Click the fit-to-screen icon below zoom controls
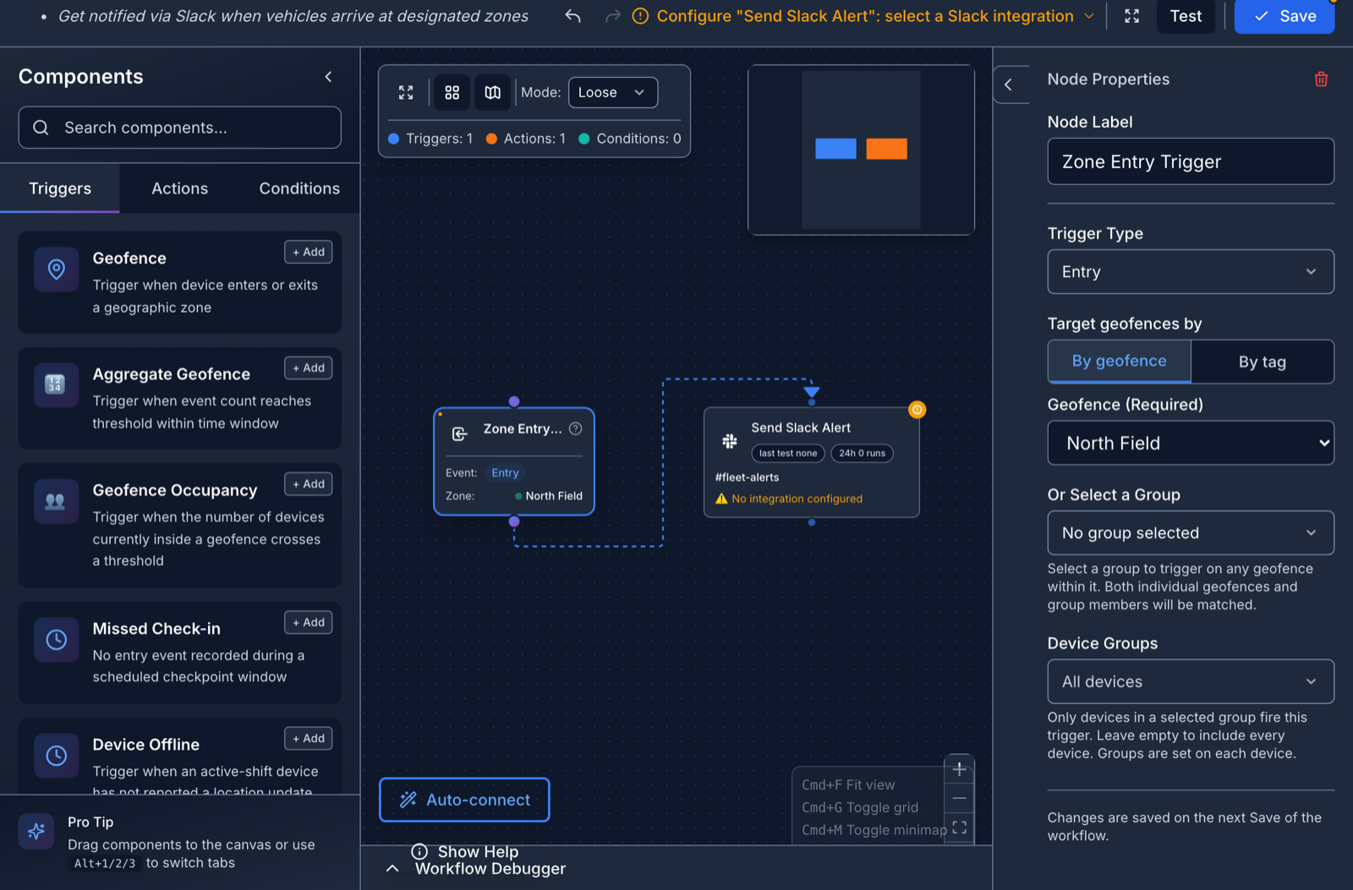Image resolution: width=1353 pixels, height=890 pixels. pyautogui.click(x=959, y=827)
